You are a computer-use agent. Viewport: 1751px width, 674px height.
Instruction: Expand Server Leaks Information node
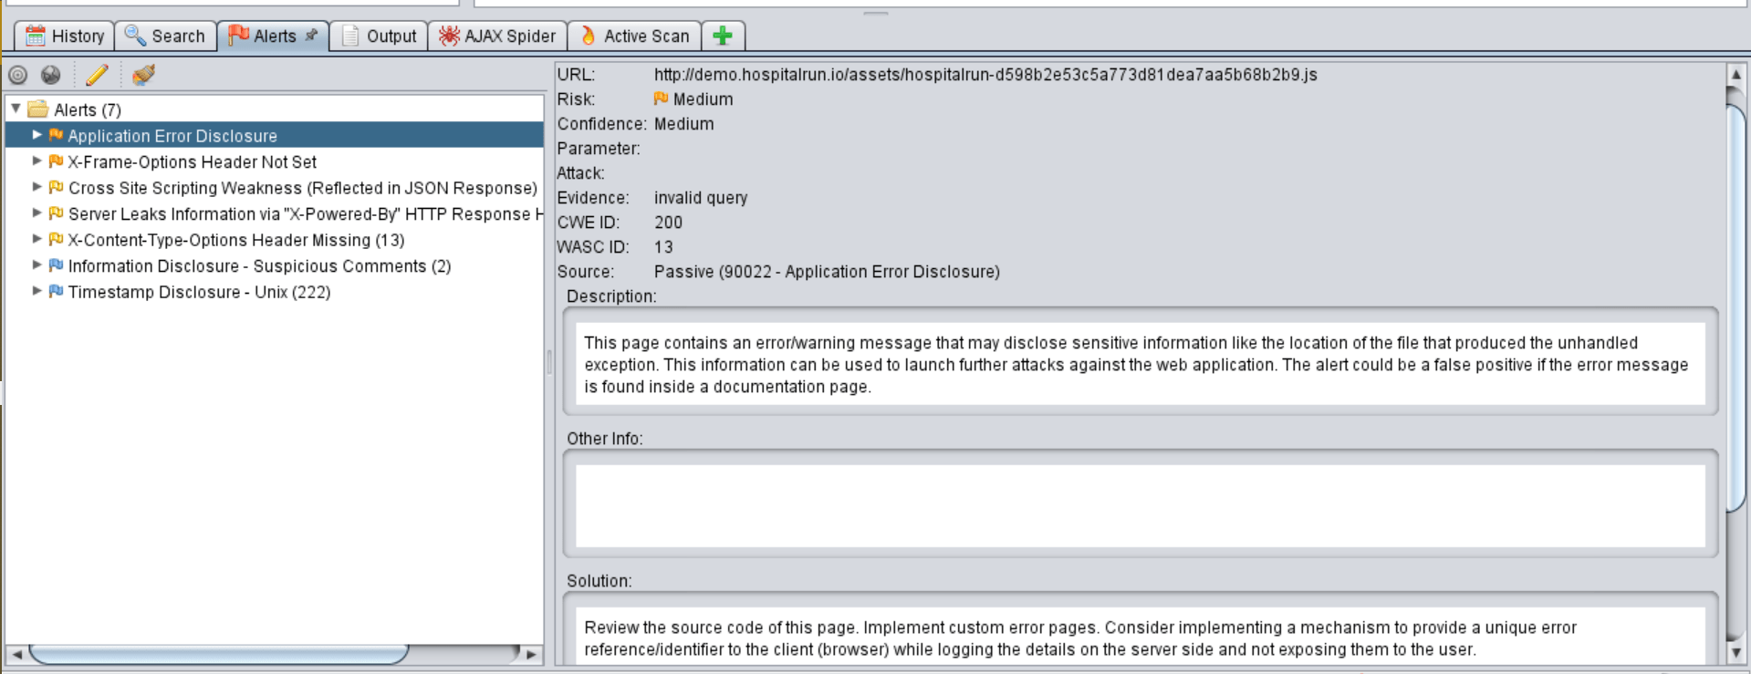(x=36, y=213)
